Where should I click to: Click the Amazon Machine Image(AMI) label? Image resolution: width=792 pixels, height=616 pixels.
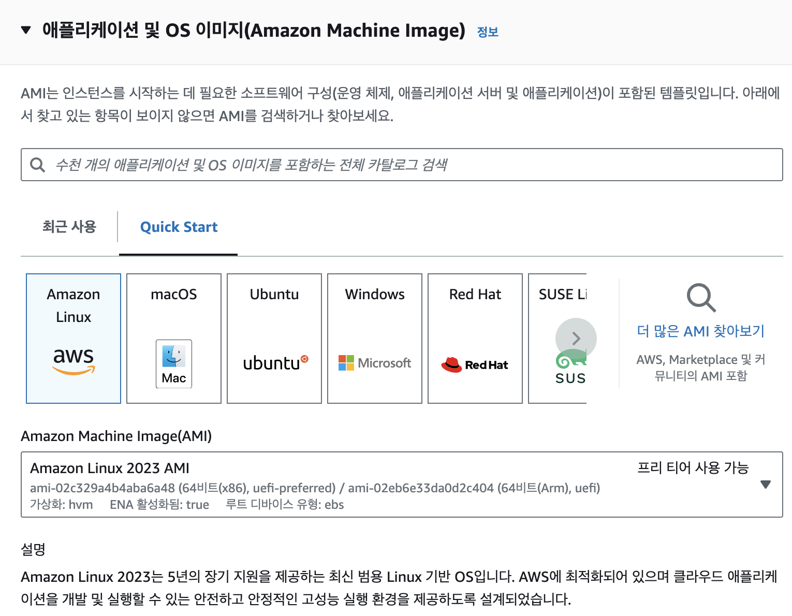(116, 436)
